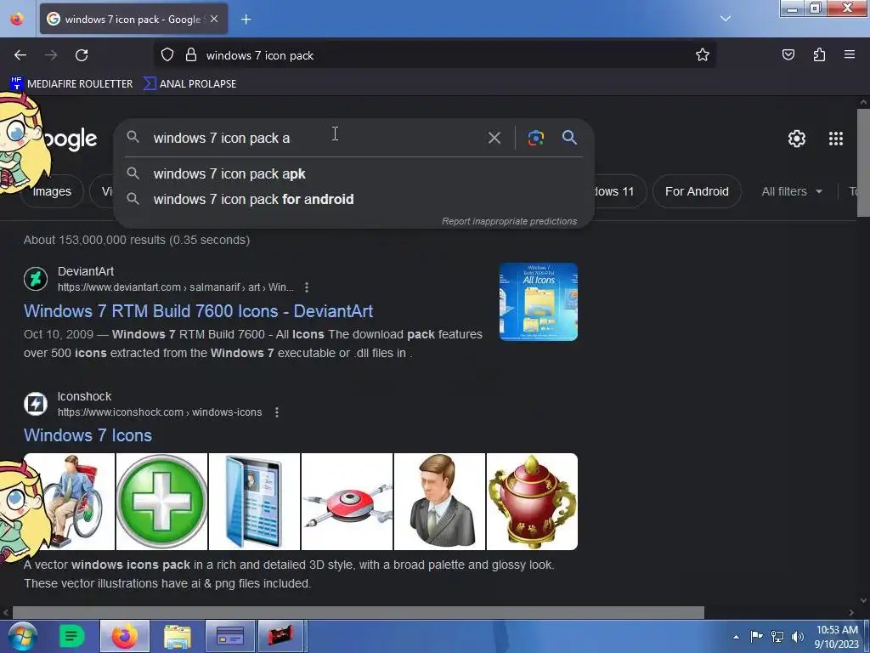Screen dimensions: 870x653
Task: Open the volume control in tray
Action: (797, 636)
